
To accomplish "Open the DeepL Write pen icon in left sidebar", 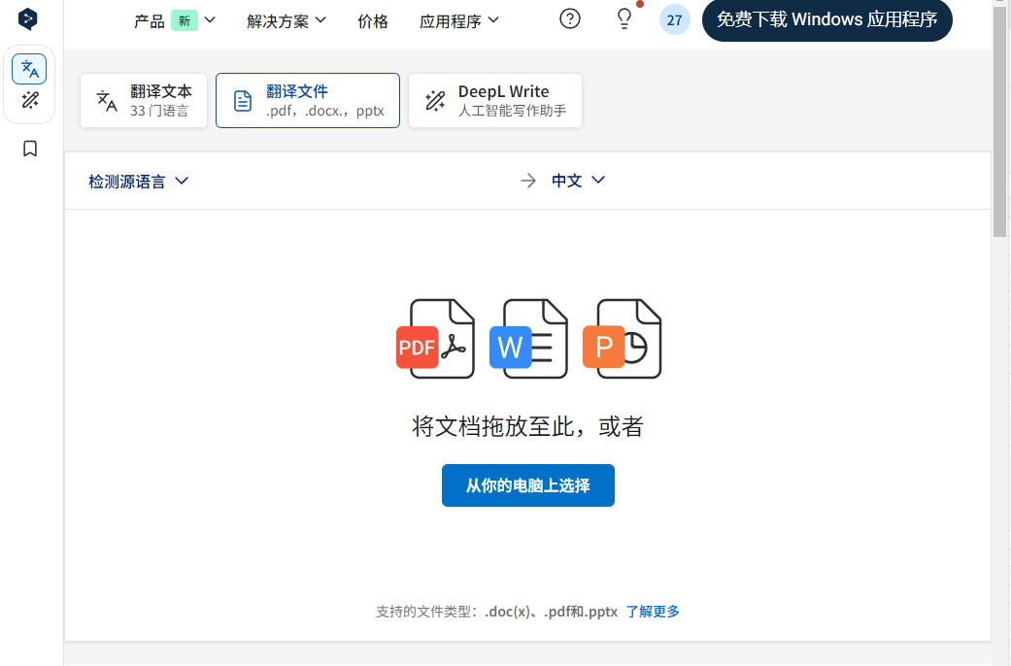I will point(30,100).
